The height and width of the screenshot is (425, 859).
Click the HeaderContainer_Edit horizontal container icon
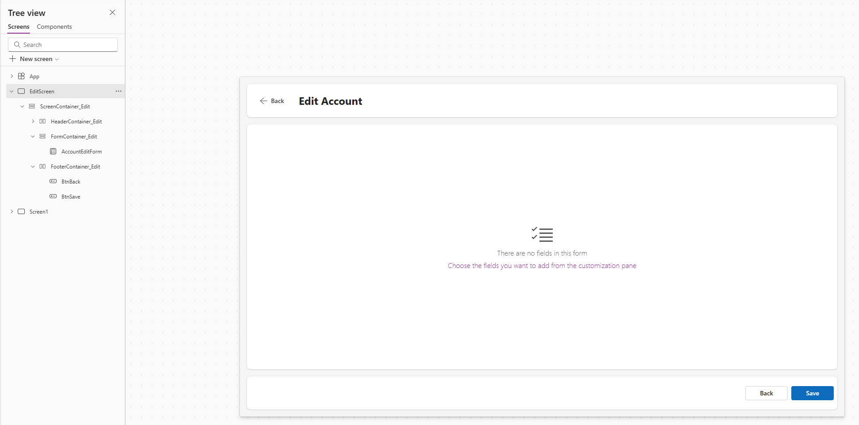pos(42,121)
